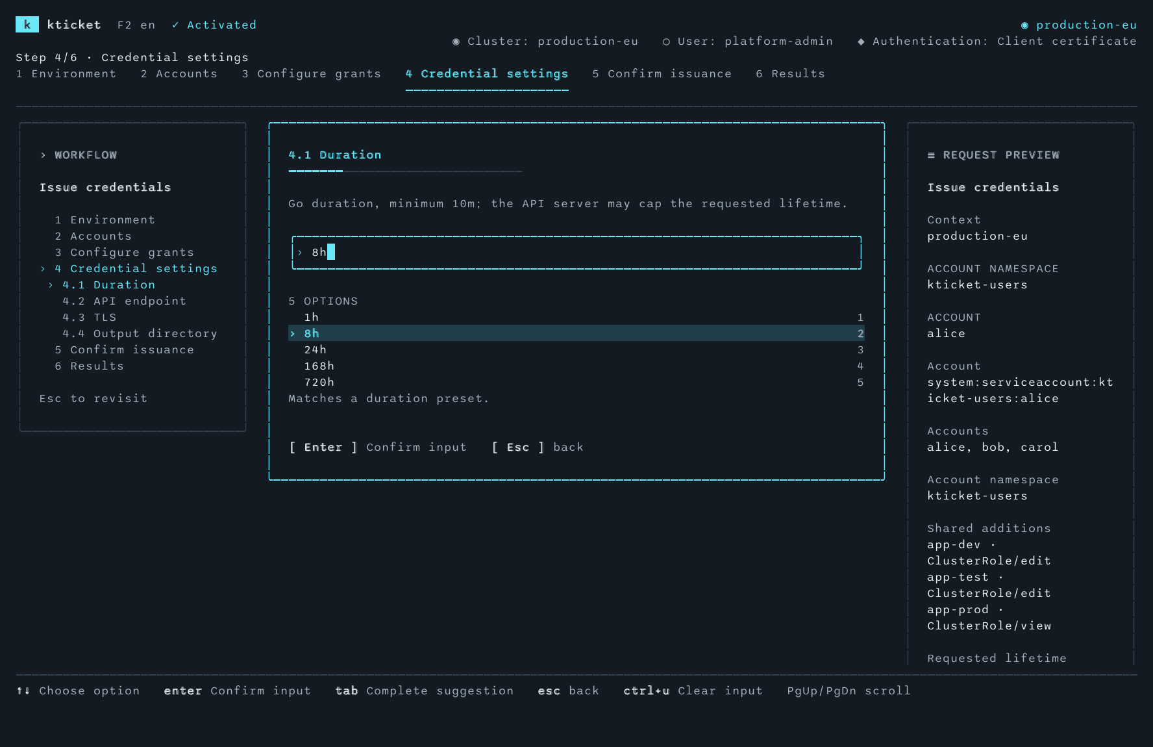
Task: Click the 'Esc to revisit' hint text
Action: [93, 398]
